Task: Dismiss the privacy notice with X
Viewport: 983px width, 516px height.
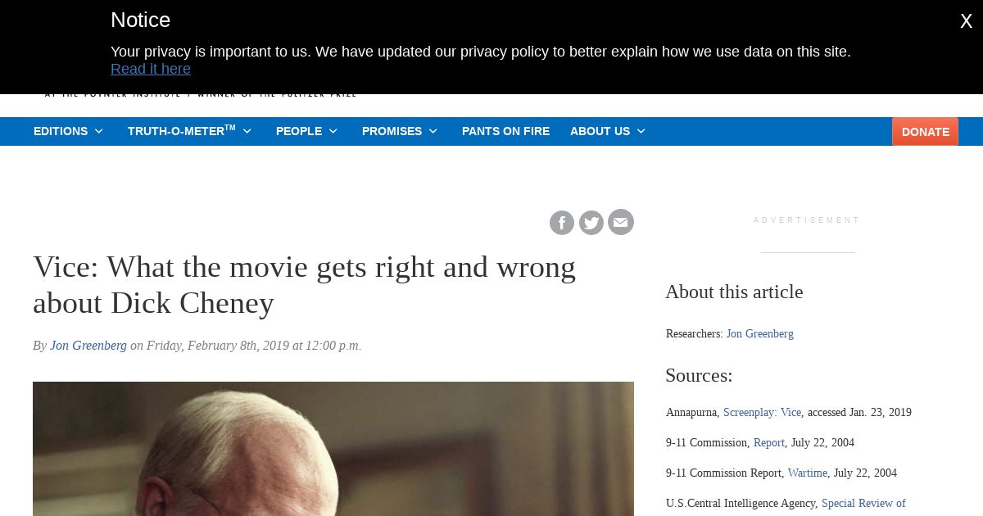Action: coord(967,22)
